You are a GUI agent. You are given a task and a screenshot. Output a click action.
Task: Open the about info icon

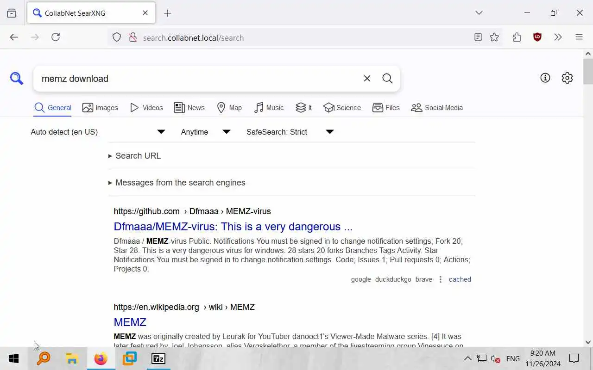[545, 78]
